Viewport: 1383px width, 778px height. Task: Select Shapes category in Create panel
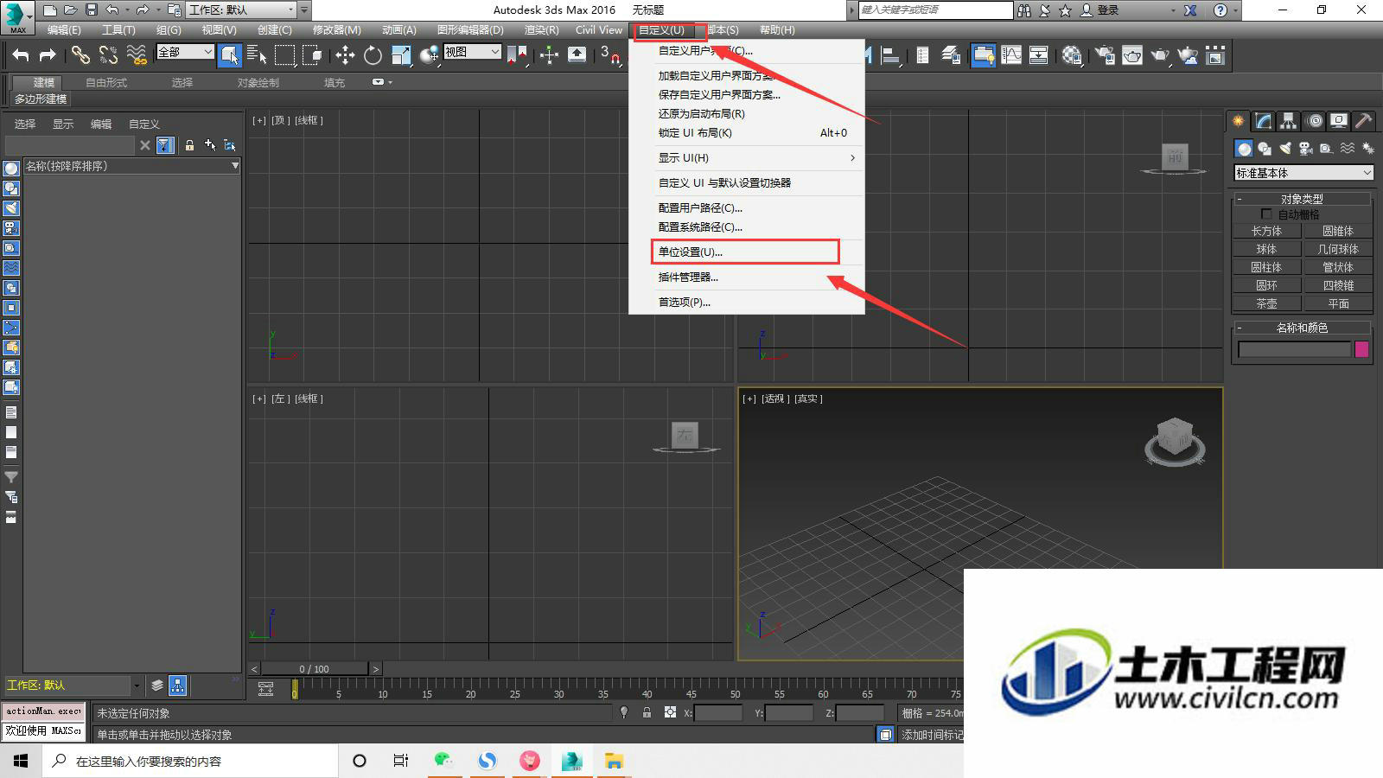click(1265, 149)
